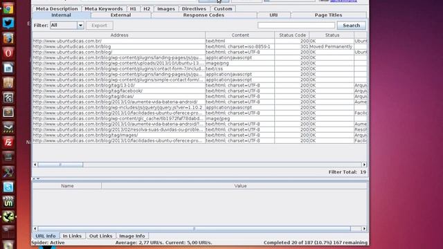Switch to the External tab

tap(120, 15)
